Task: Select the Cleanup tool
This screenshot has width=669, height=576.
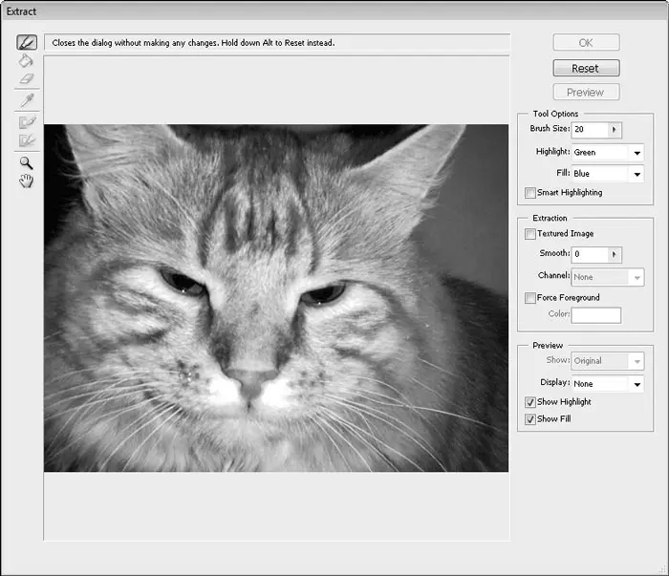Action: (27, 122)
